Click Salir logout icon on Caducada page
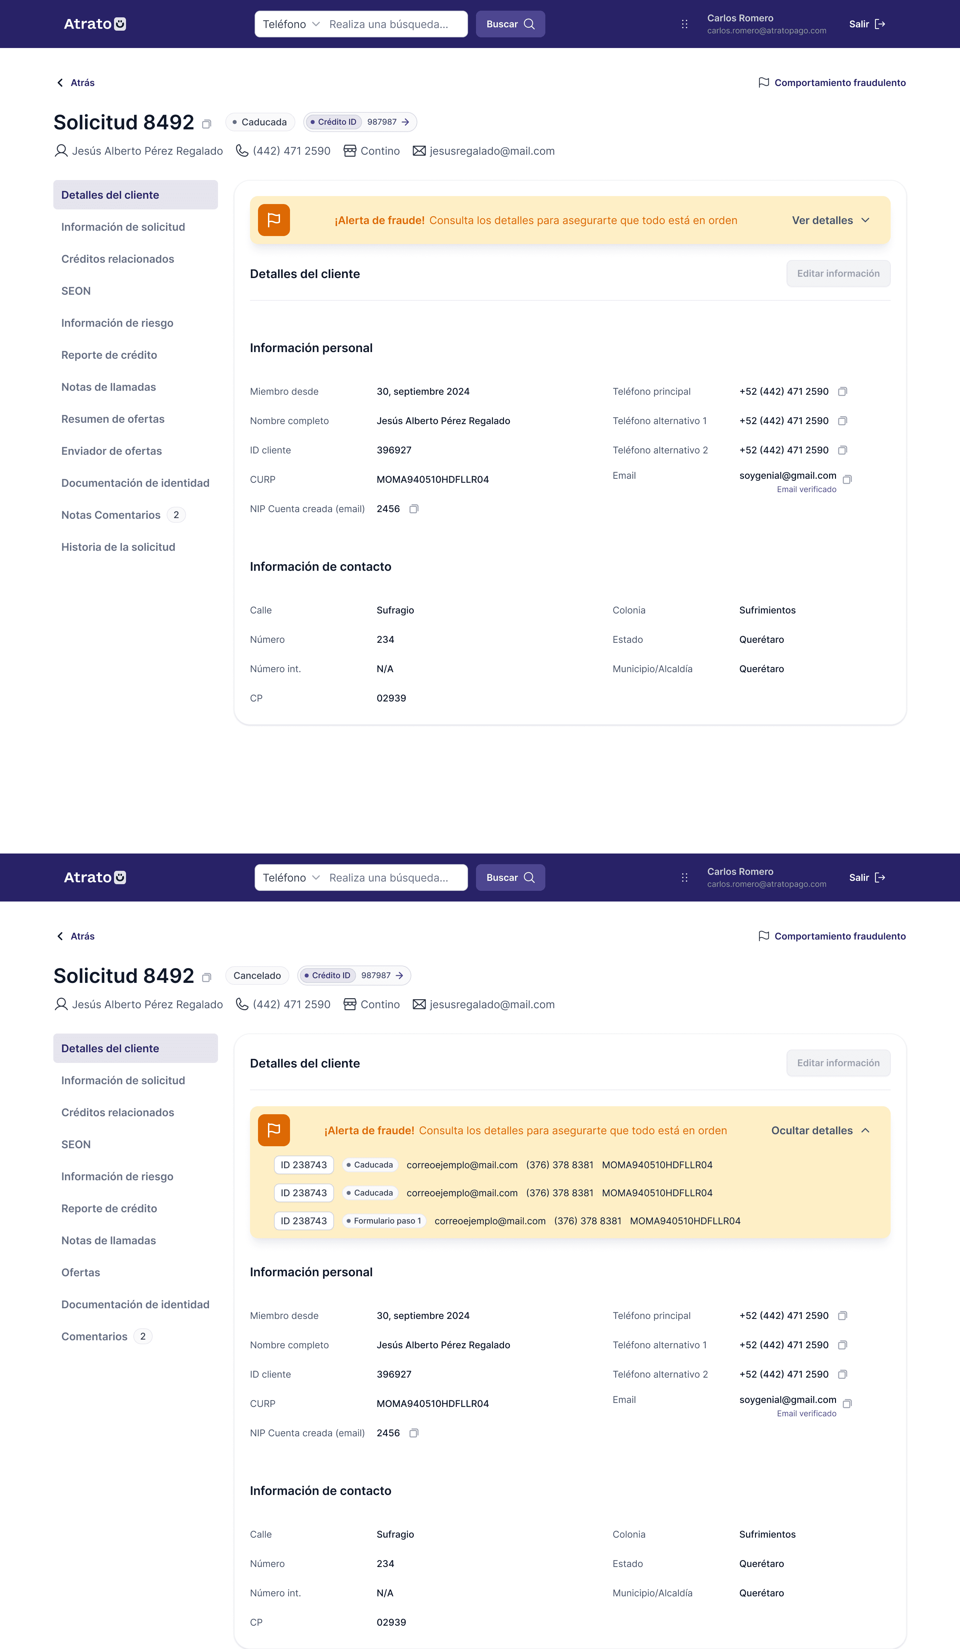960x1649 pixels. pyautogui.click(x=880, y=24)
